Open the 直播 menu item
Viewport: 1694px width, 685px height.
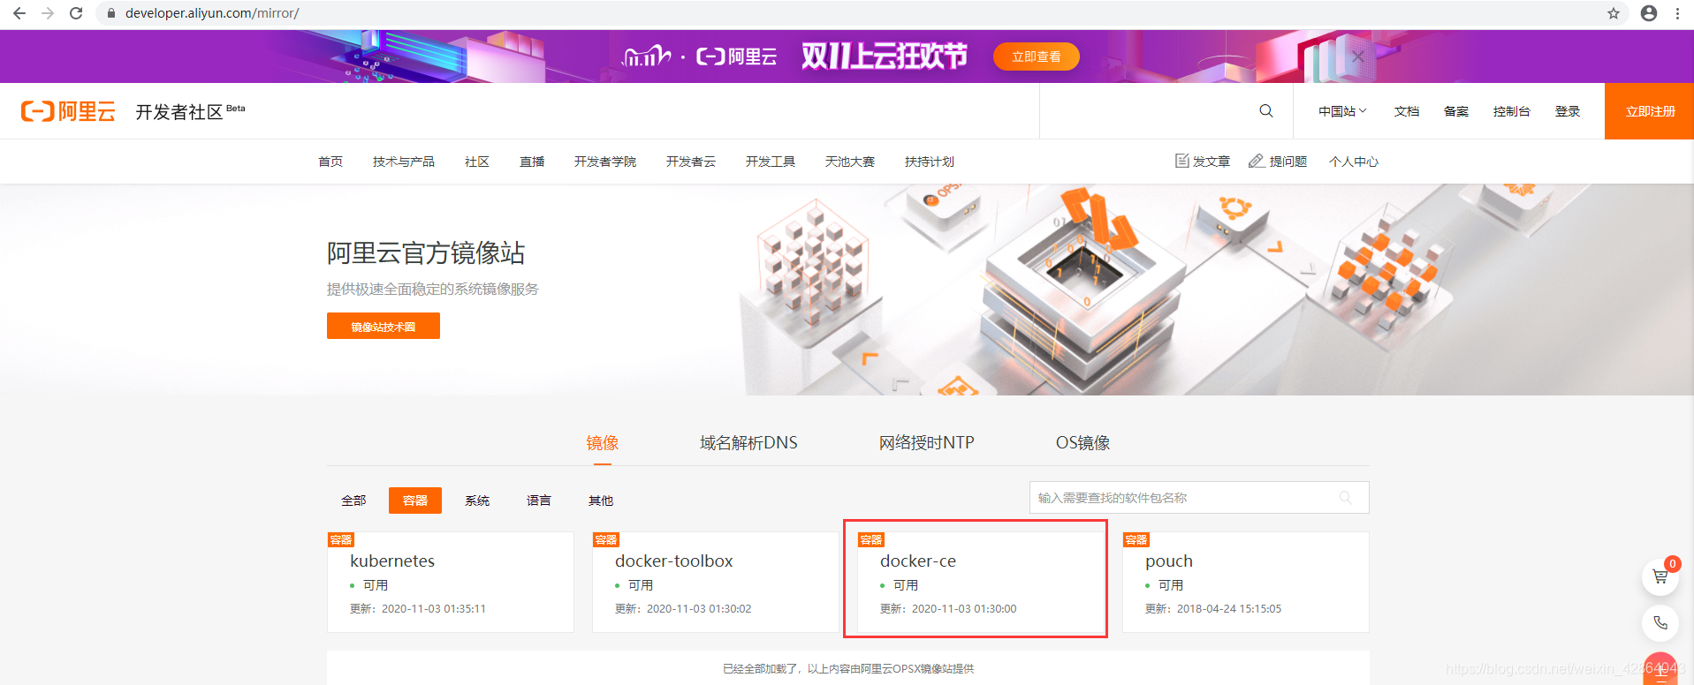tap(532, 162)
